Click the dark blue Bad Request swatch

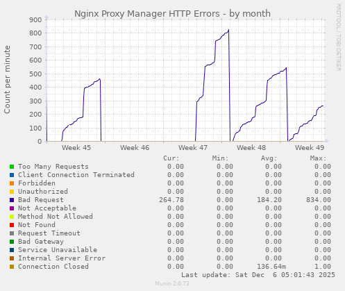tap(12, 200)
